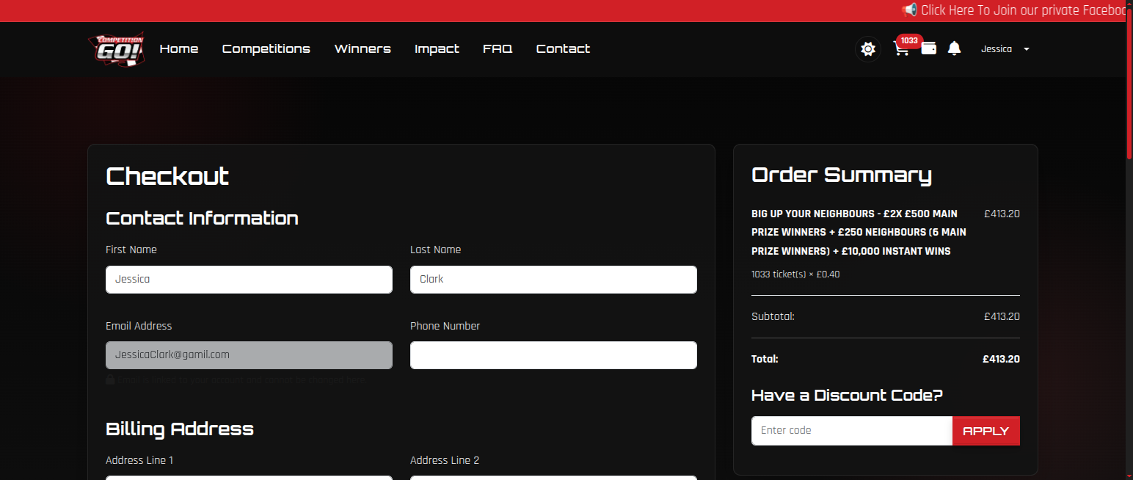Click the Last Name field containing Clark
Viewport: 1133px width, 480px height.
[553, 280]
